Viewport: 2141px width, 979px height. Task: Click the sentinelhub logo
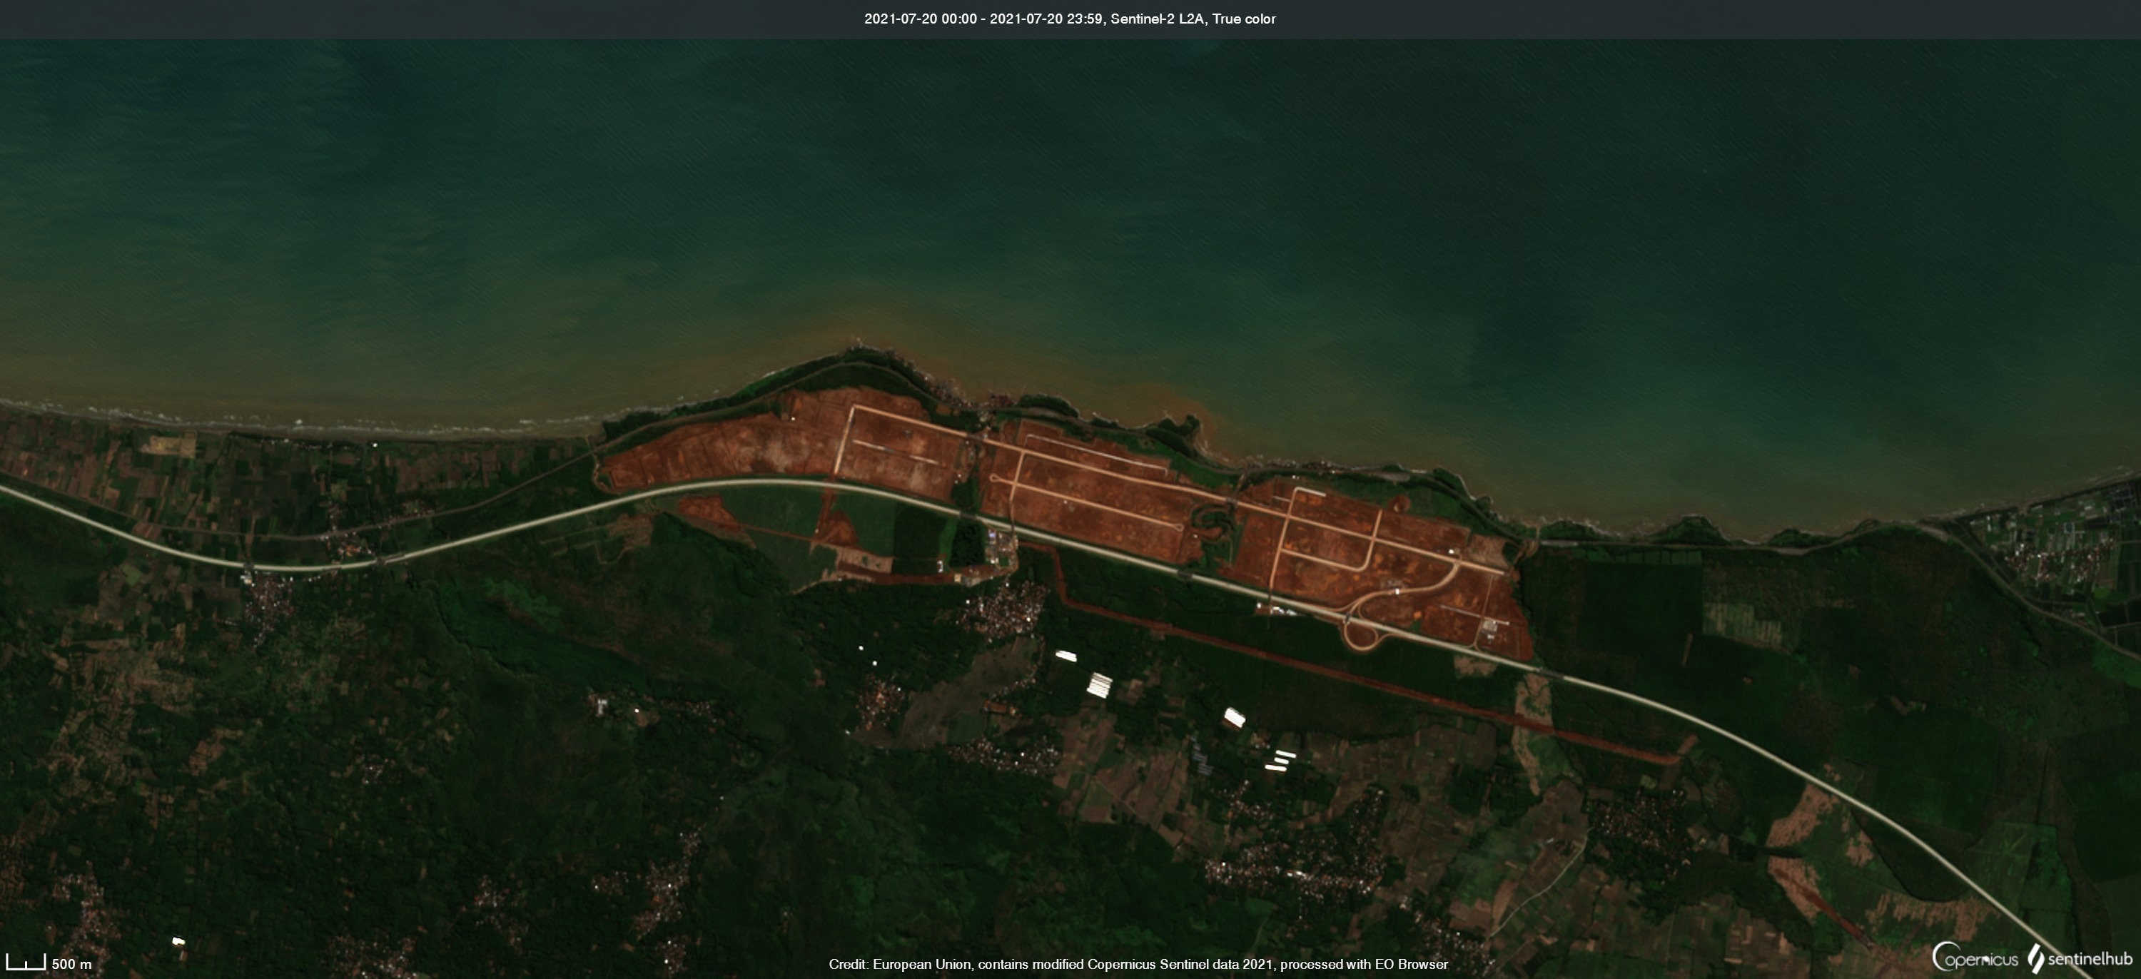[x=2080, y=958]
